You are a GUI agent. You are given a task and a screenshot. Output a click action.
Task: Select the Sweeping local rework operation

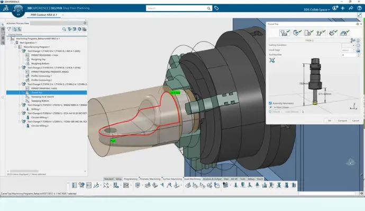[43, 97]
